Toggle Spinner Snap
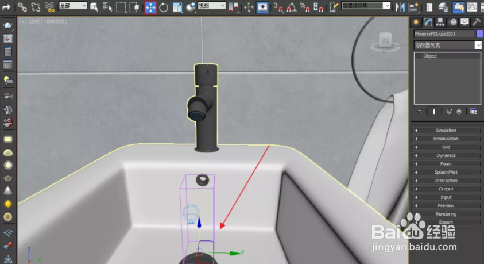This screenshot has height=264, width=484. [318, 7]
